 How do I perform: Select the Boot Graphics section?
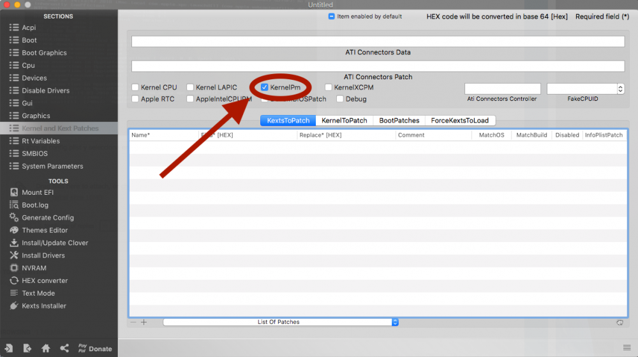(44, 52)
